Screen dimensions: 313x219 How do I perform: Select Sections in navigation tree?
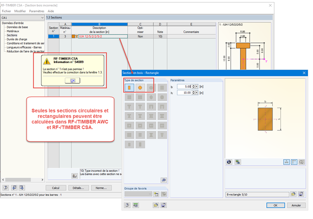click(12, 35)
